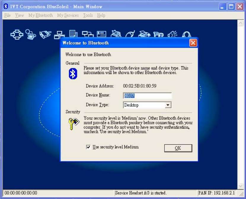246x199 pixels.
Task: Click the 'Welcome to use Bluetooth' heading
Action: pos(88,55)
